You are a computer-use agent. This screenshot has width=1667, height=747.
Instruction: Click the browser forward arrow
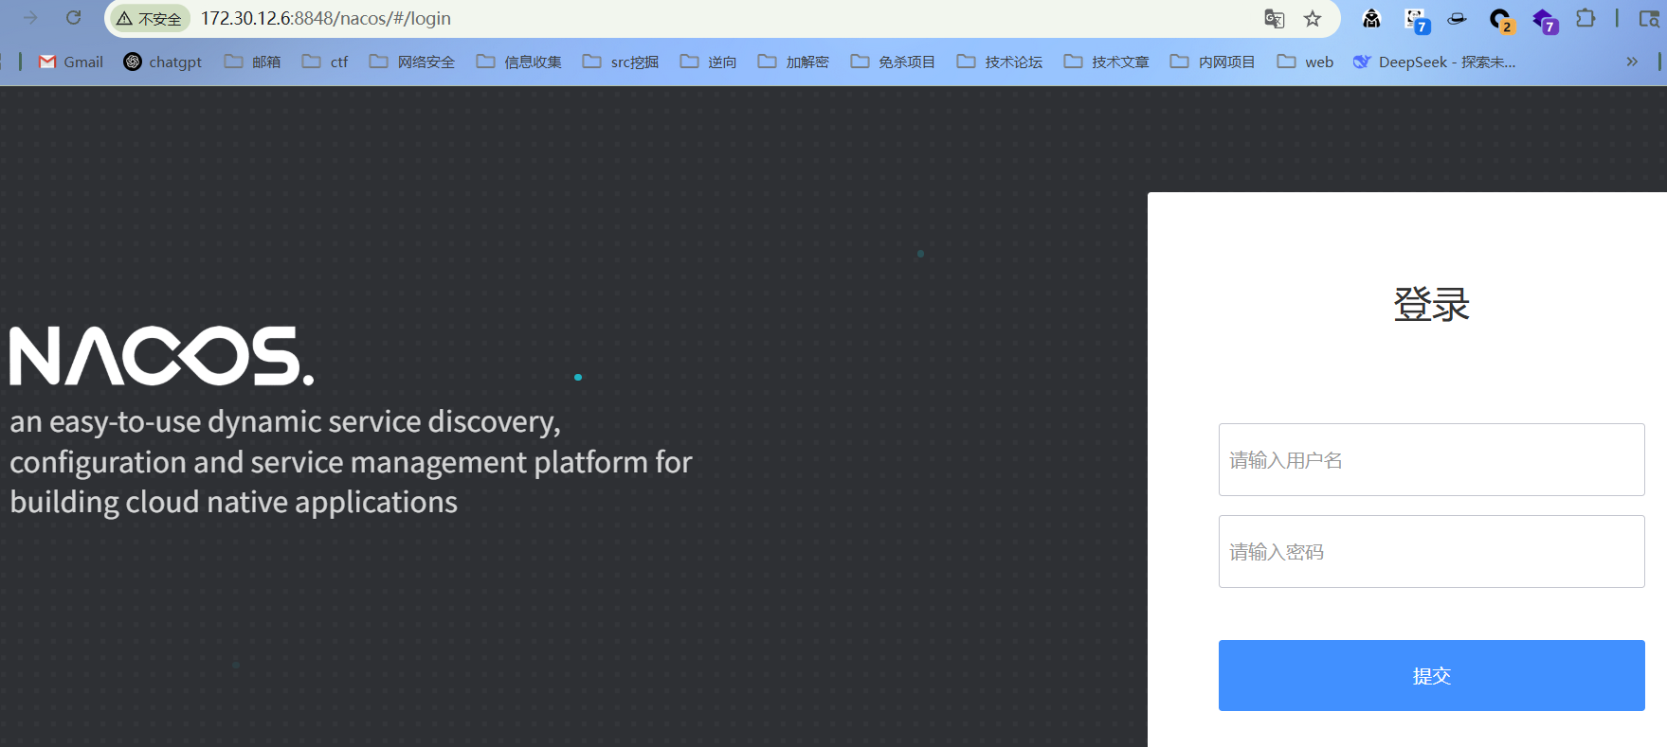pos(30,18)
